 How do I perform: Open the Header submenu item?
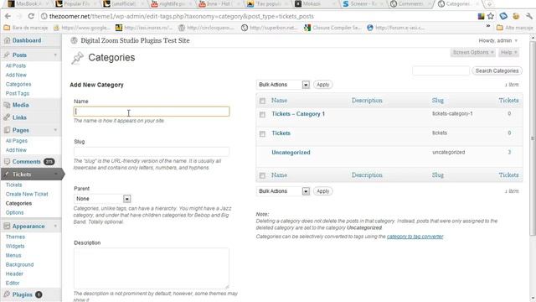point(14,274)
